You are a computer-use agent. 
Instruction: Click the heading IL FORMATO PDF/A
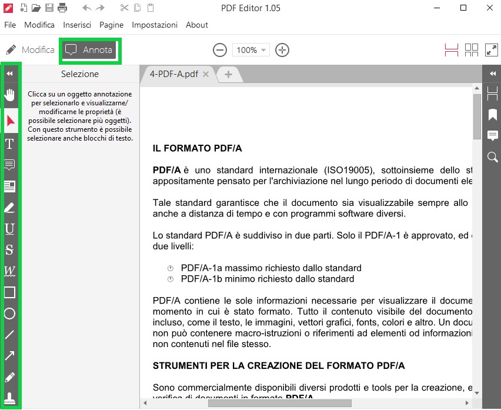[x=197, y=148]
